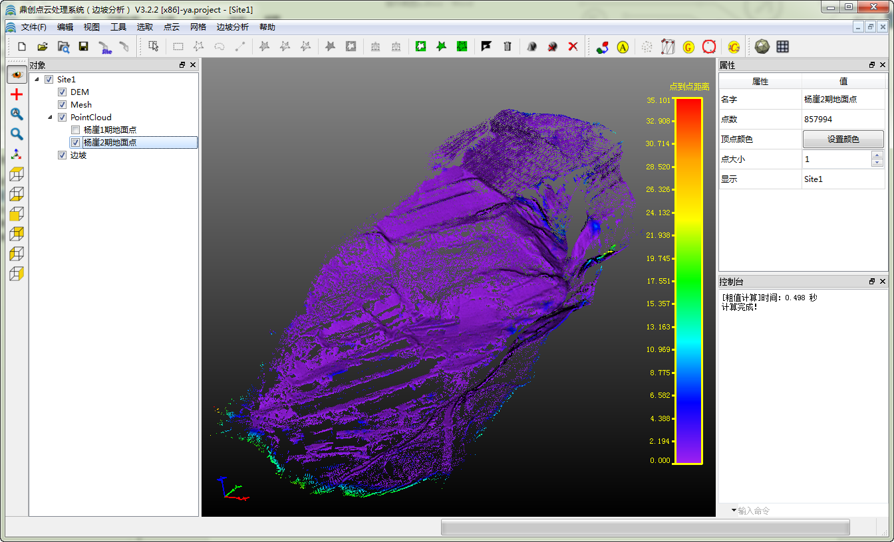The width and height of the screenshot is (894, 542).
Task: Click the grid view icon in toolbar
Action: pos(783,46)
